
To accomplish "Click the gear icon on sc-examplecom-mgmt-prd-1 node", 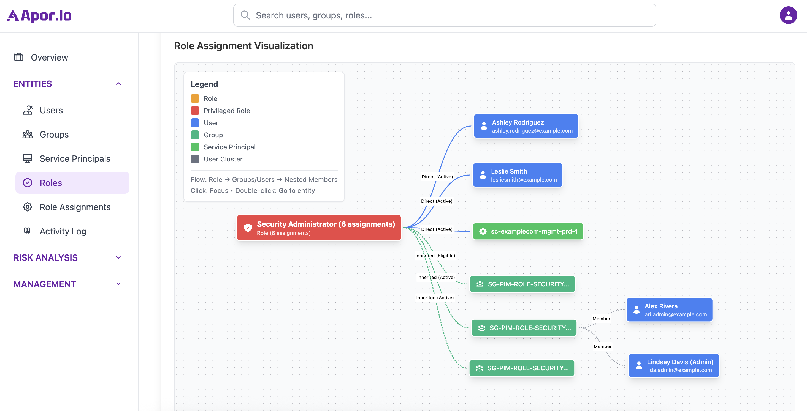I will click(x=483, y=231).
